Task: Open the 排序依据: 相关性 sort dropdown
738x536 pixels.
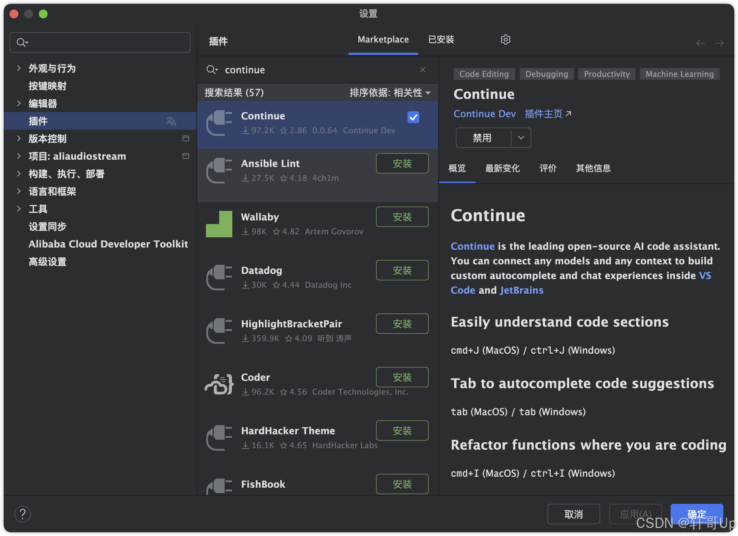Action: click(390, 93)
